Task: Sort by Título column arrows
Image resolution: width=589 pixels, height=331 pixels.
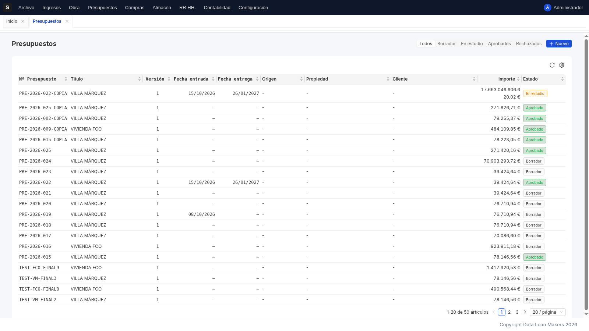Action: (x=140, y=79)
